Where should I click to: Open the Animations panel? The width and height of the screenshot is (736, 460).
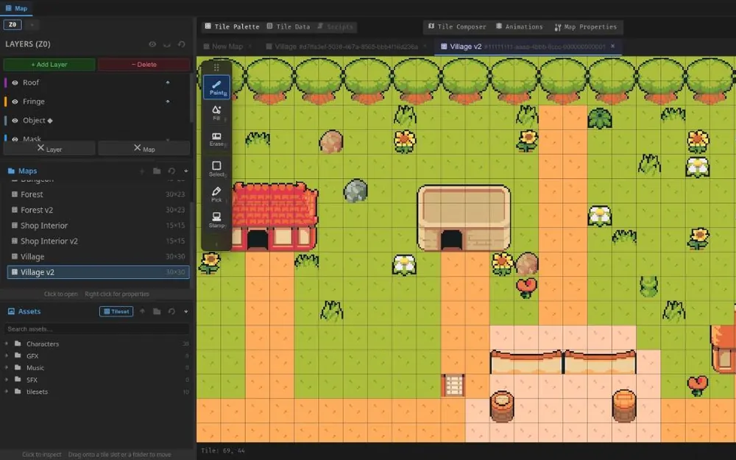[519, 26]
